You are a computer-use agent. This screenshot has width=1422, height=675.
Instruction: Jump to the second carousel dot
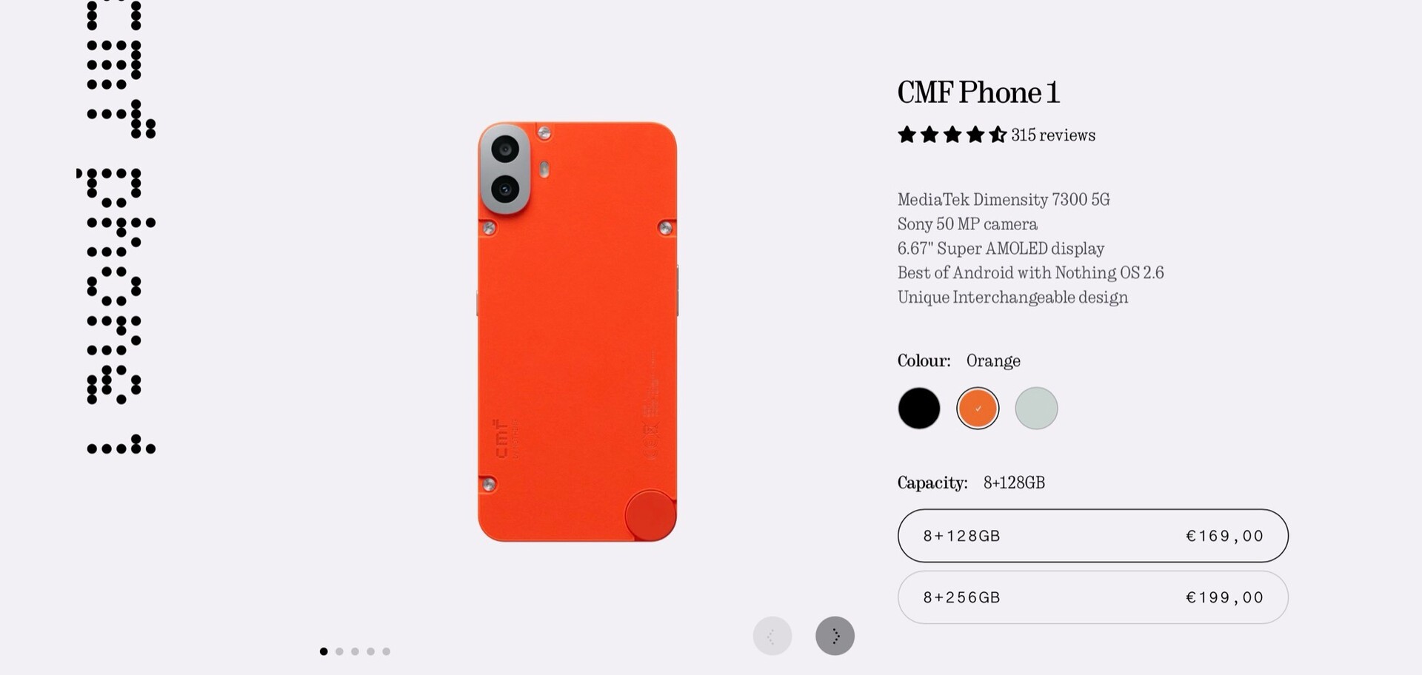coord(339,651)
